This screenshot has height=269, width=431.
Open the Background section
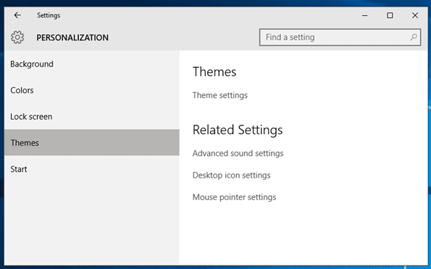92,64
